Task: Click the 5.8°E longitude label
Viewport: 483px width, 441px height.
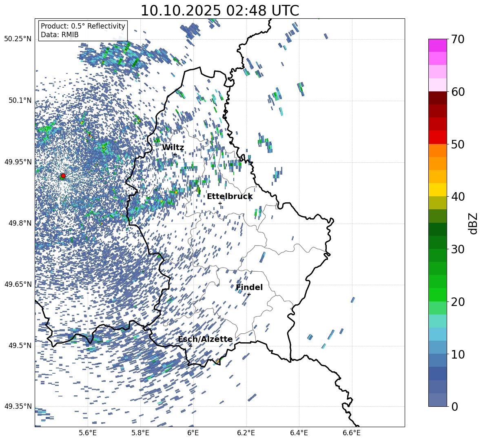Action: pos(140,433)
